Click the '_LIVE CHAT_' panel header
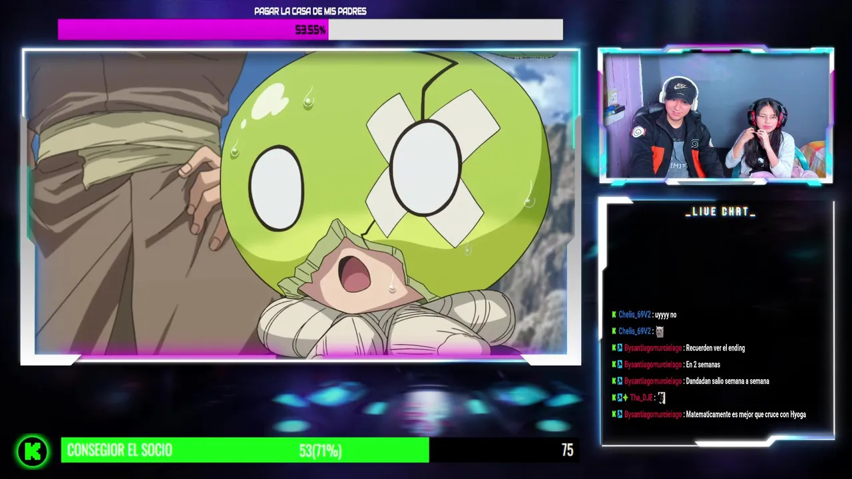Image resolution: width=852 pixels, height=479 pixels. [x=720, y=212]
